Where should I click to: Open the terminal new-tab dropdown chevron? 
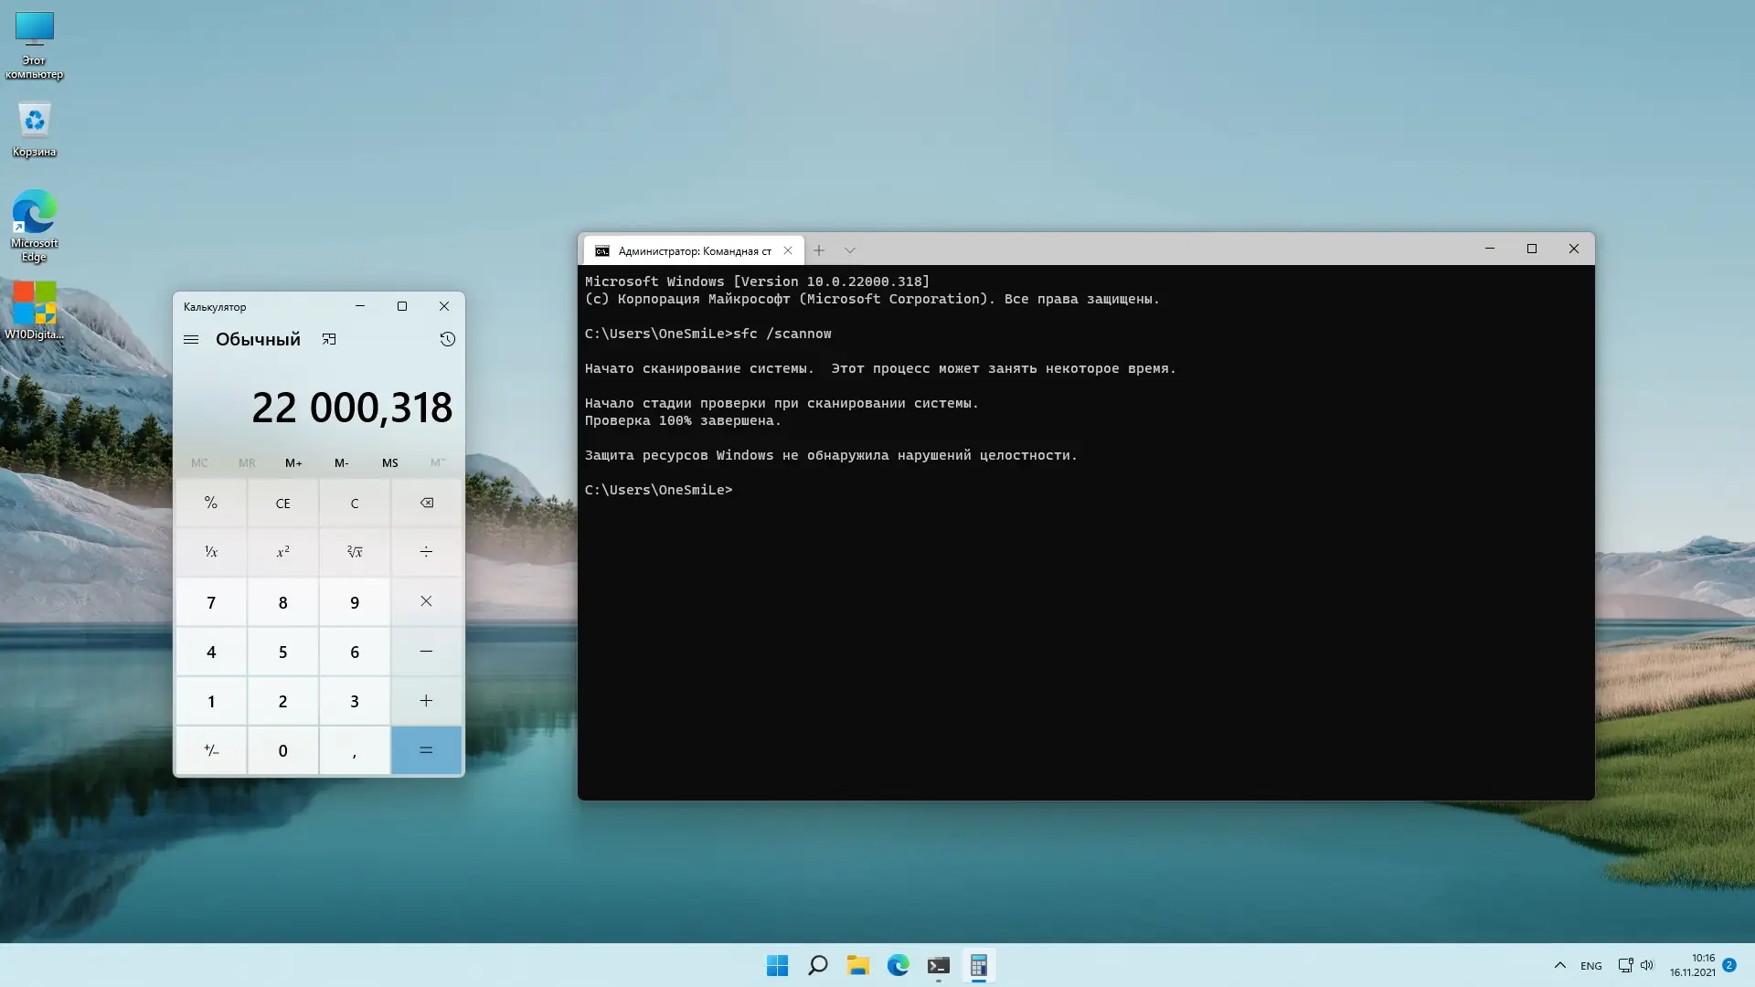850,250
